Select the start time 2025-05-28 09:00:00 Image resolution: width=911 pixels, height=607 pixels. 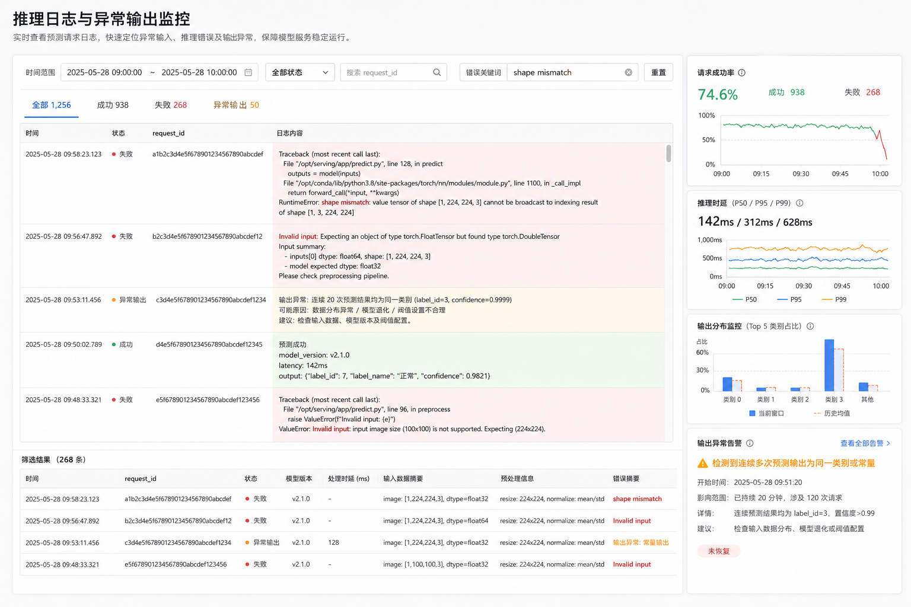pos(104,72)
